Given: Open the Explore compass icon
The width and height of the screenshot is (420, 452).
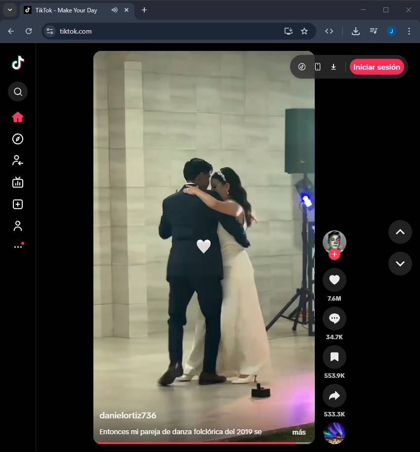Looking at the screenshot, I should (x=18, y=139).
